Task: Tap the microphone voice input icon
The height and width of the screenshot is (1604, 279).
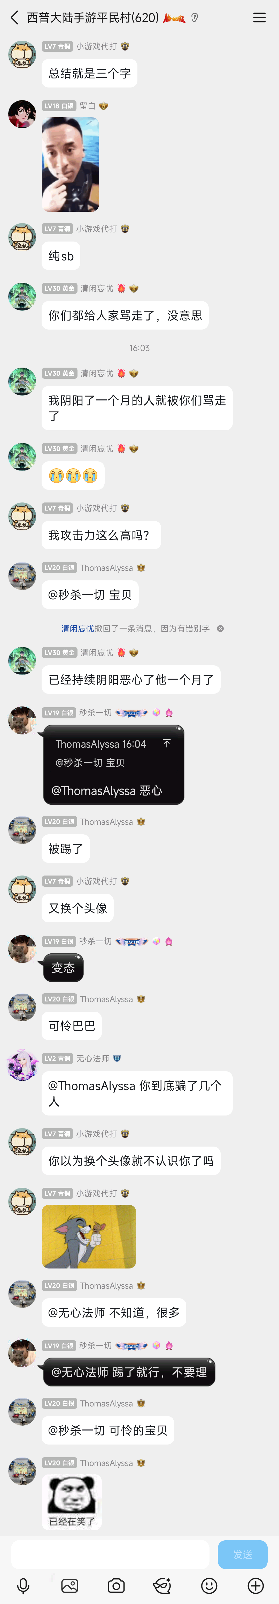Action: [24, 1585]
